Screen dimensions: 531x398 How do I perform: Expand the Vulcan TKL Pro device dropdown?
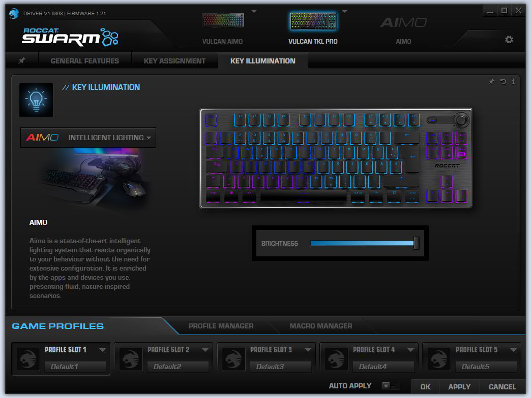coord(344,12)
